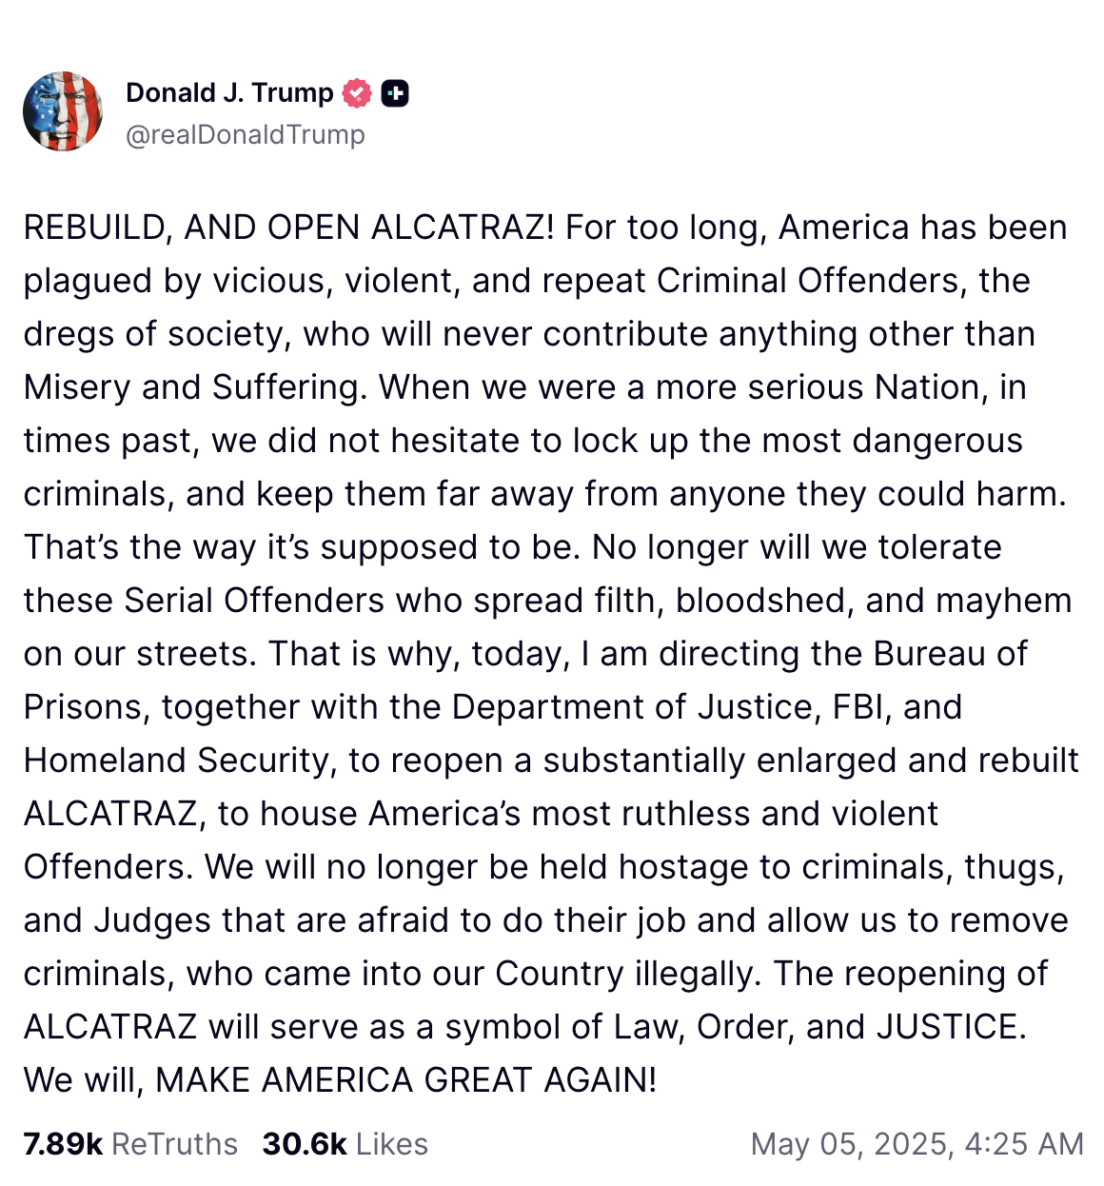Viewport: 1104px width, 1186px height.
Task: Click the closing "MAKE AMERICA GREAT AGAIN!" text
Action: 405,1080
